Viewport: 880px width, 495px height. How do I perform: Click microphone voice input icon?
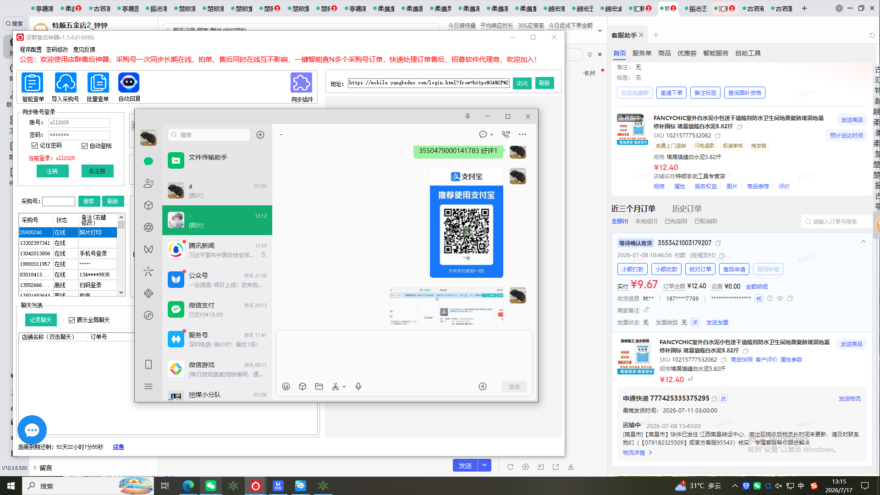(358, 386)
